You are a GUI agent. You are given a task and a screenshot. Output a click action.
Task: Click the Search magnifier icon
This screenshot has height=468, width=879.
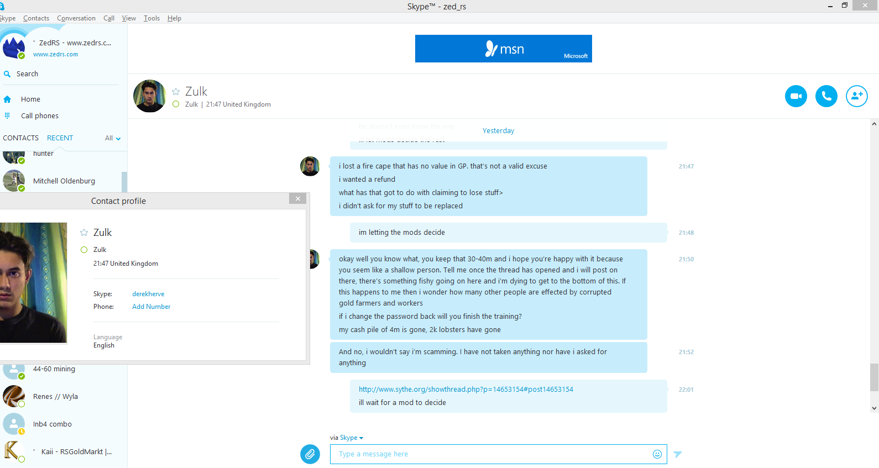click(7, 74)
